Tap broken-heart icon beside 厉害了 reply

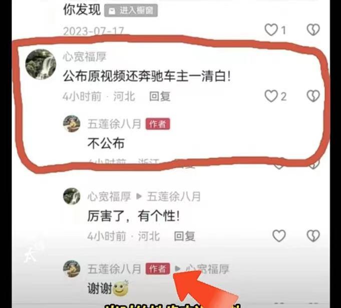(313, 236)
